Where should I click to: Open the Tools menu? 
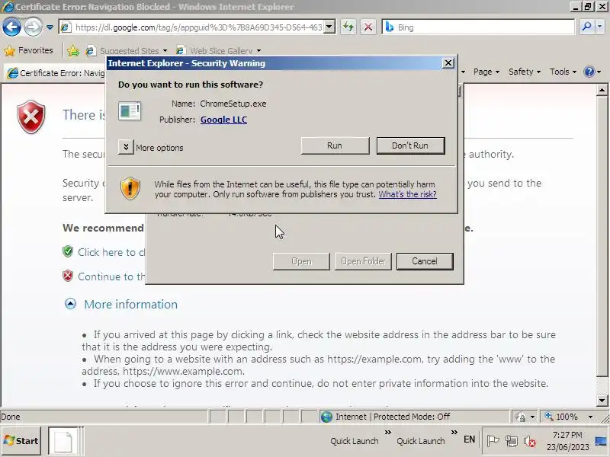pyautogui.click(x=563, y=72)
